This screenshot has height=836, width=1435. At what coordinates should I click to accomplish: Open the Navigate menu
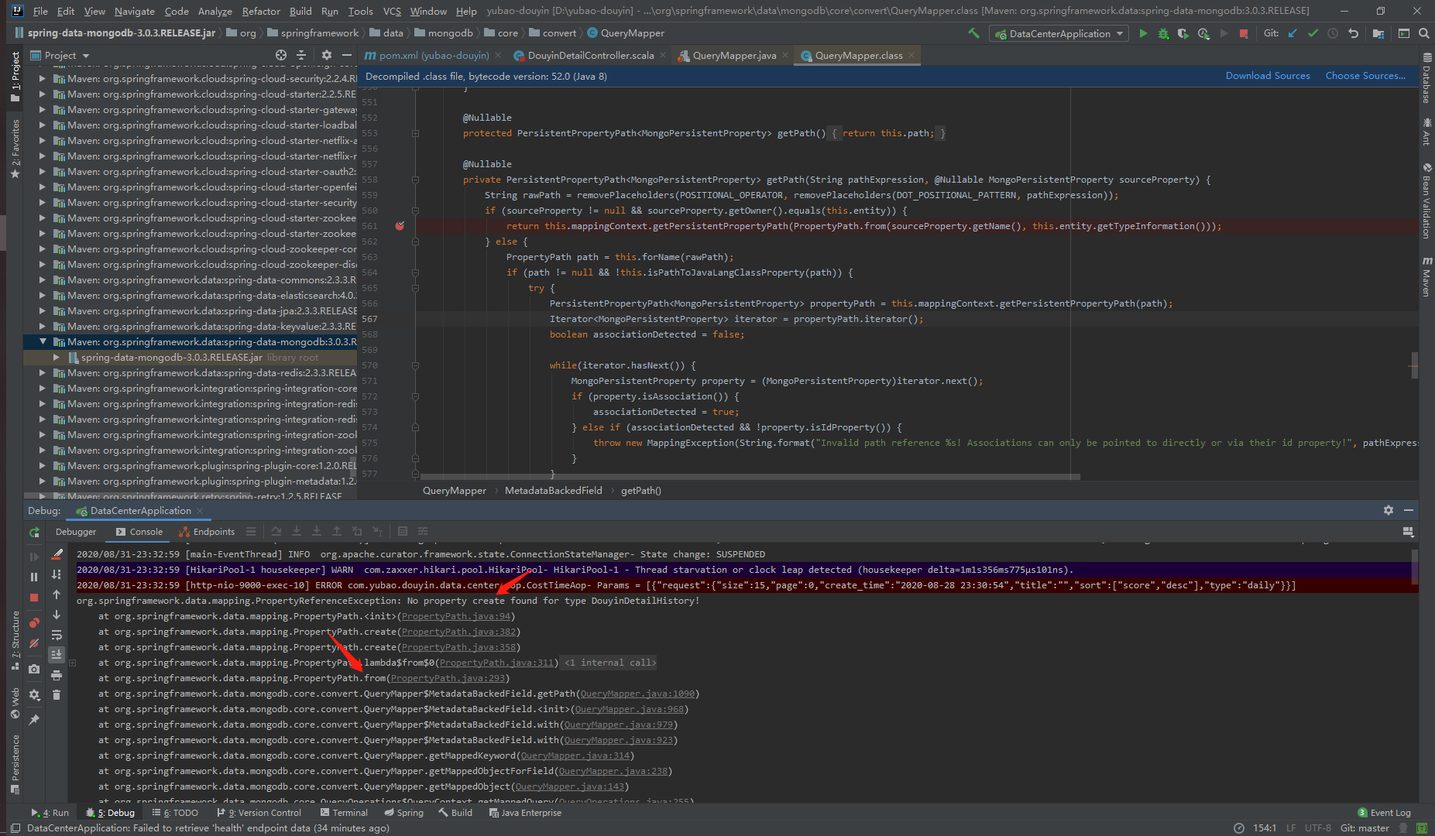[x=134, y=11]
